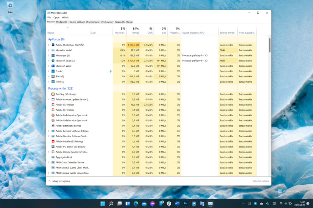
Task: Show hidden tray icons chevron
Action: point(243,203)
